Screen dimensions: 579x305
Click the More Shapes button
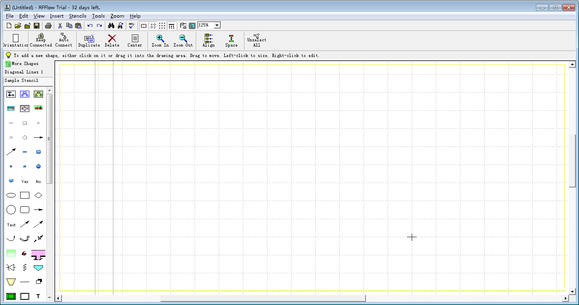tap(22, 63)
